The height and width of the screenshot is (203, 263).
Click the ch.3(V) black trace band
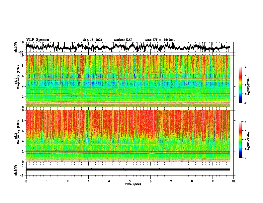point(128,169)
